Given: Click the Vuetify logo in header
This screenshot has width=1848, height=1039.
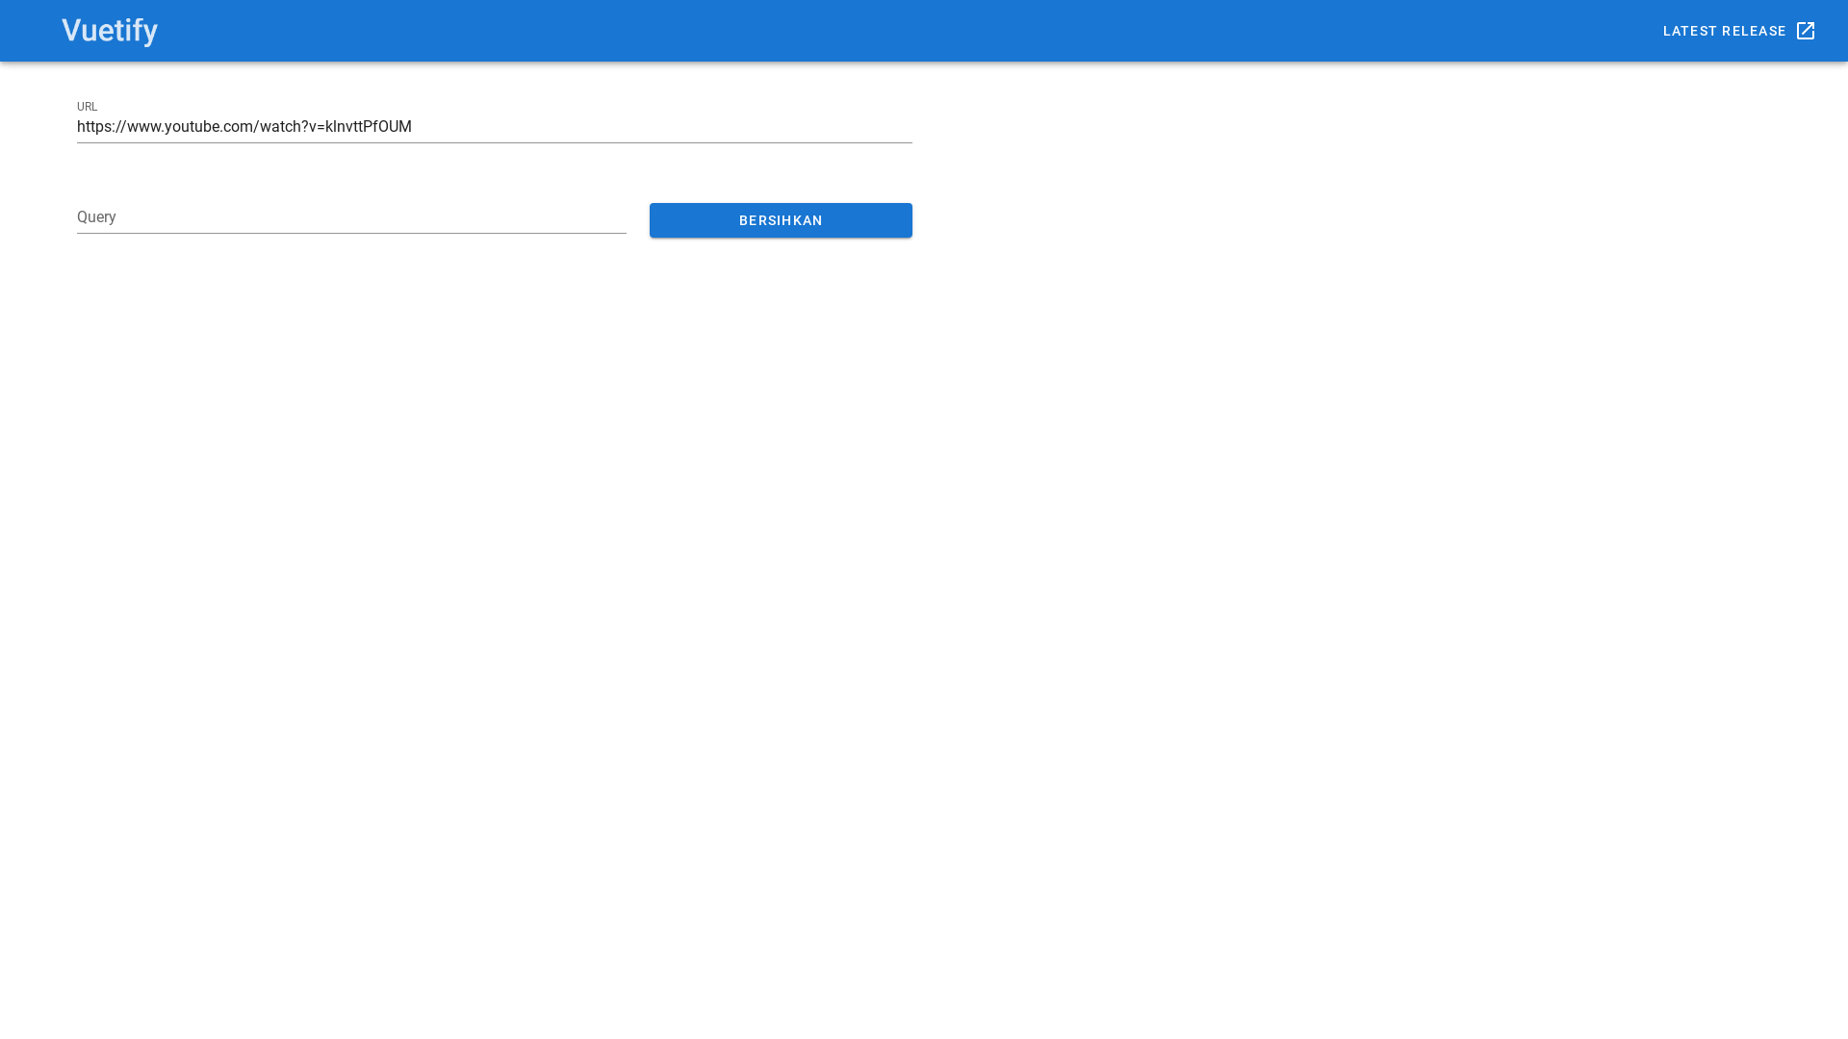Looking at the screenshot, I should pos(110,31).
